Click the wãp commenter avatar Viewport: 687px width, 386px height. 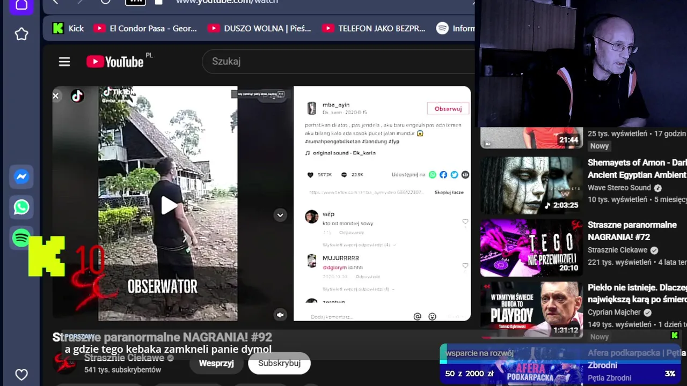[311, 217]
